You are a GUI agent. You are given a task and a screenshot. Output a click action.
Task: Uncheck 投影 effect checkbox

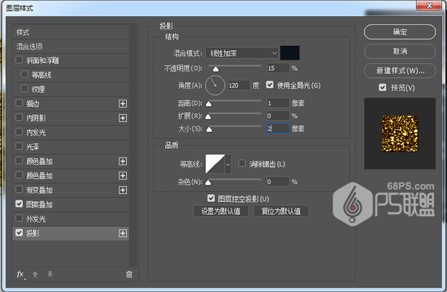(x=19, y=233)
